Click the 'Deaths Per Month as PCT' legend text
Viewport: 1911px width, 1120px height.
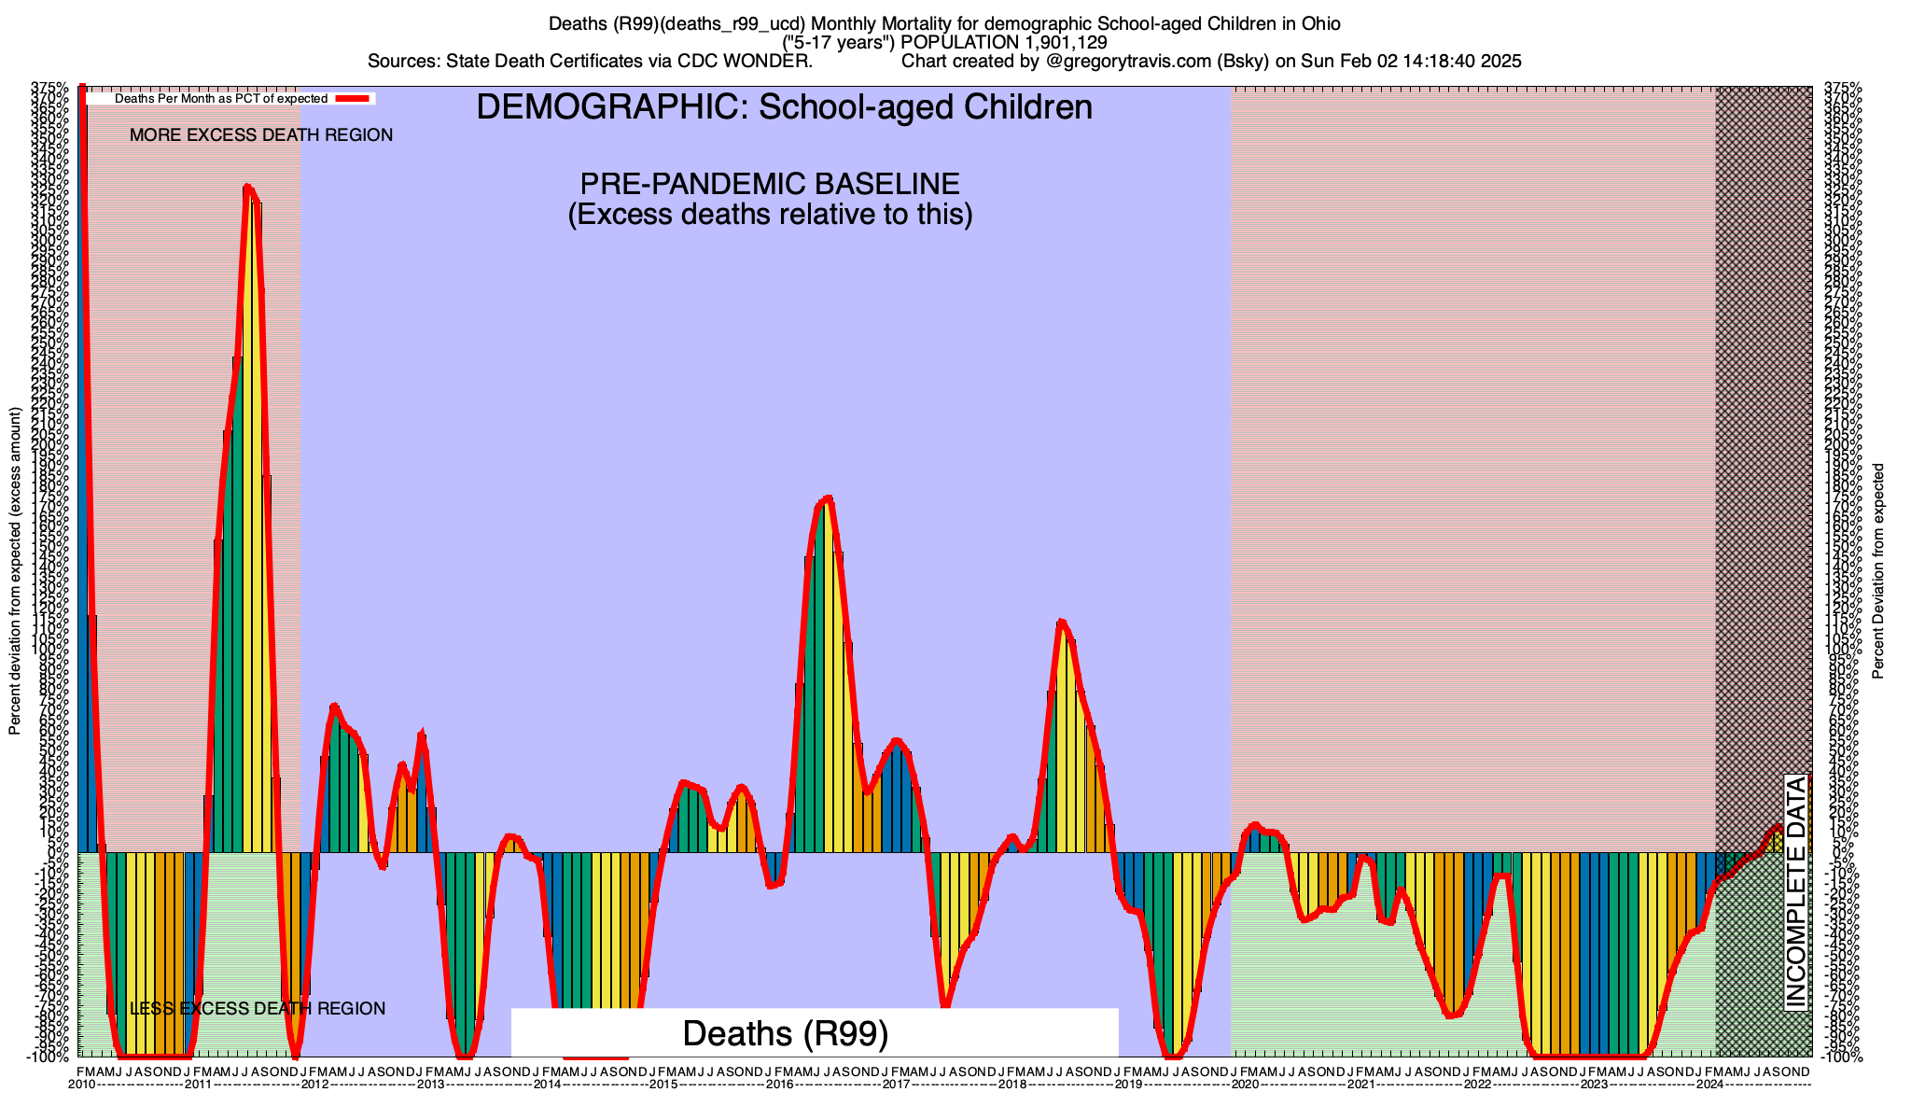click(x=220, y=98)
